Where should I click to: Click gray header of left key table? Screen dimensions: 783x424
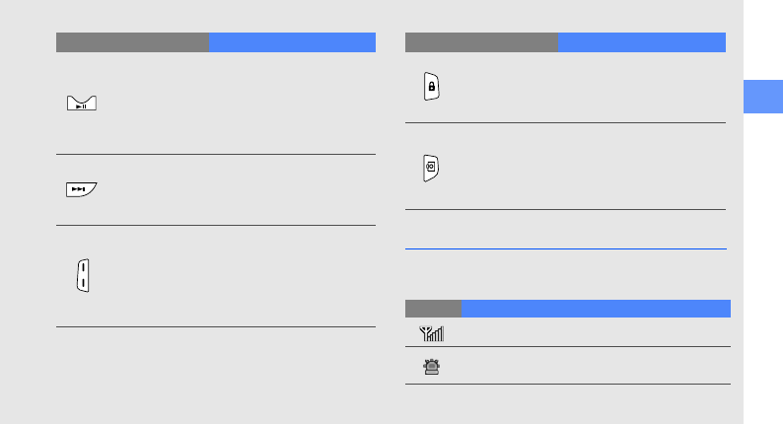tap(132, 42)
